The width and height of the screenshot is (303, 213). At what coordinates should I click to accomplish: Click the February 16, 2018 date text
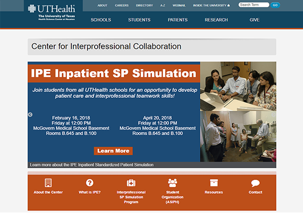click(x=71, y=118)
